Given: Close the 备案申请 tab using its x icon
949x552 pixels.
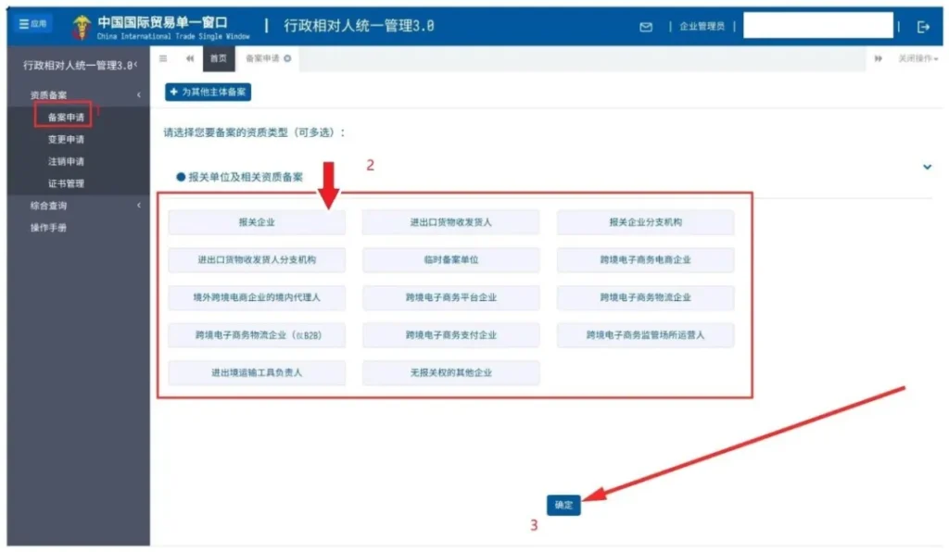Looking at the screenshot, I should (287, 58).
